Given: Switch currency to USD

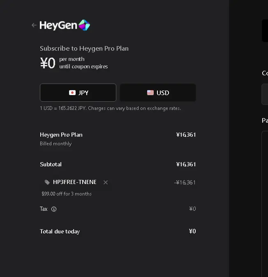Looking at the screenshot, I should pyautogui.click(x=158, y=93).
